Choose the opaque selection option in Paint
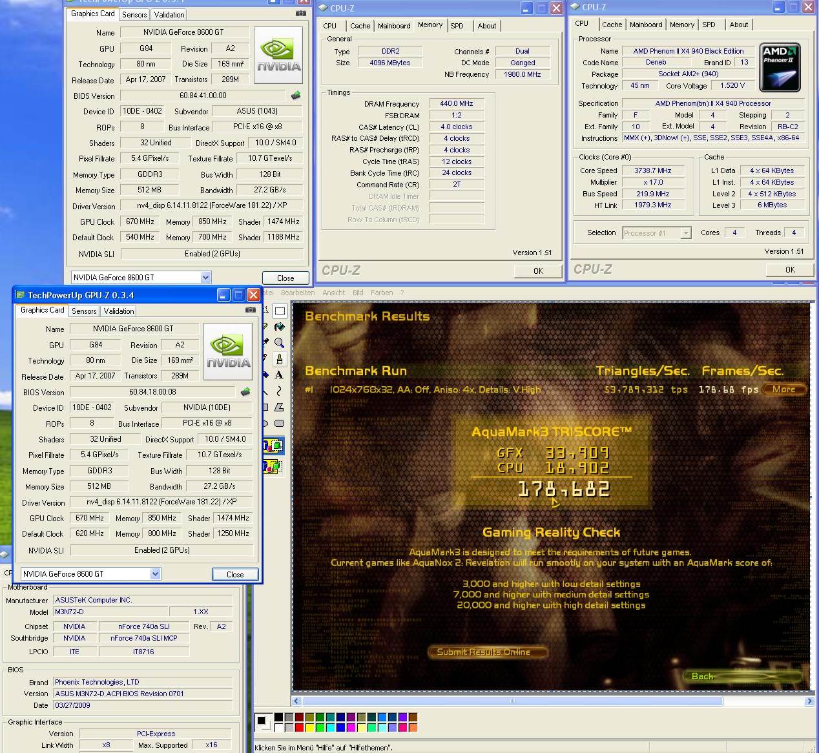This screenshot has width=819, height=753. [x=273, y=446]
